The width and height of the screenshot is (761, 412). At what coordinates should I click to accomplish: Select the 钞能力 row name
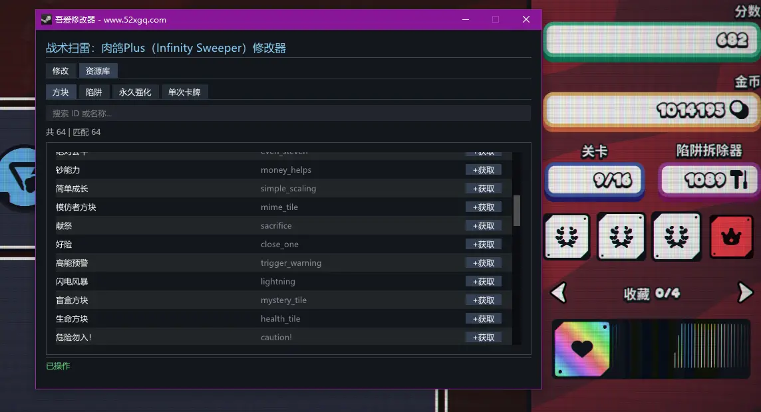click(68, 170)
